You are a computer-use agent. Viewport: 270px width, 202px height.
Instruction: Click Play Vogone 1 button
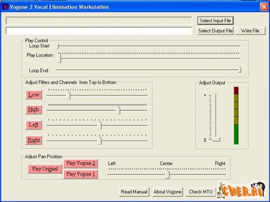tap(81, 174)
